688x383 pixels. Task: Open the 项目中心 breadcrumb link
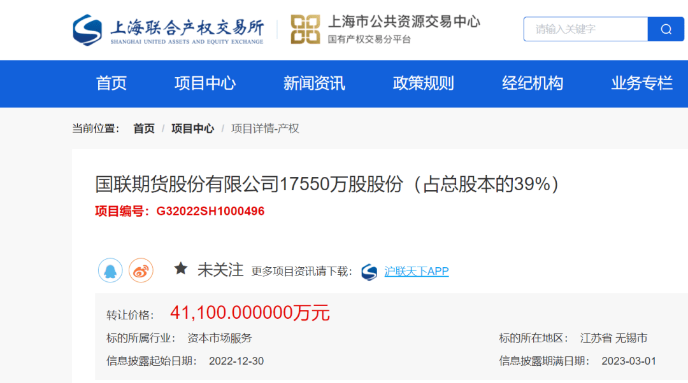[x=192, y=128]
